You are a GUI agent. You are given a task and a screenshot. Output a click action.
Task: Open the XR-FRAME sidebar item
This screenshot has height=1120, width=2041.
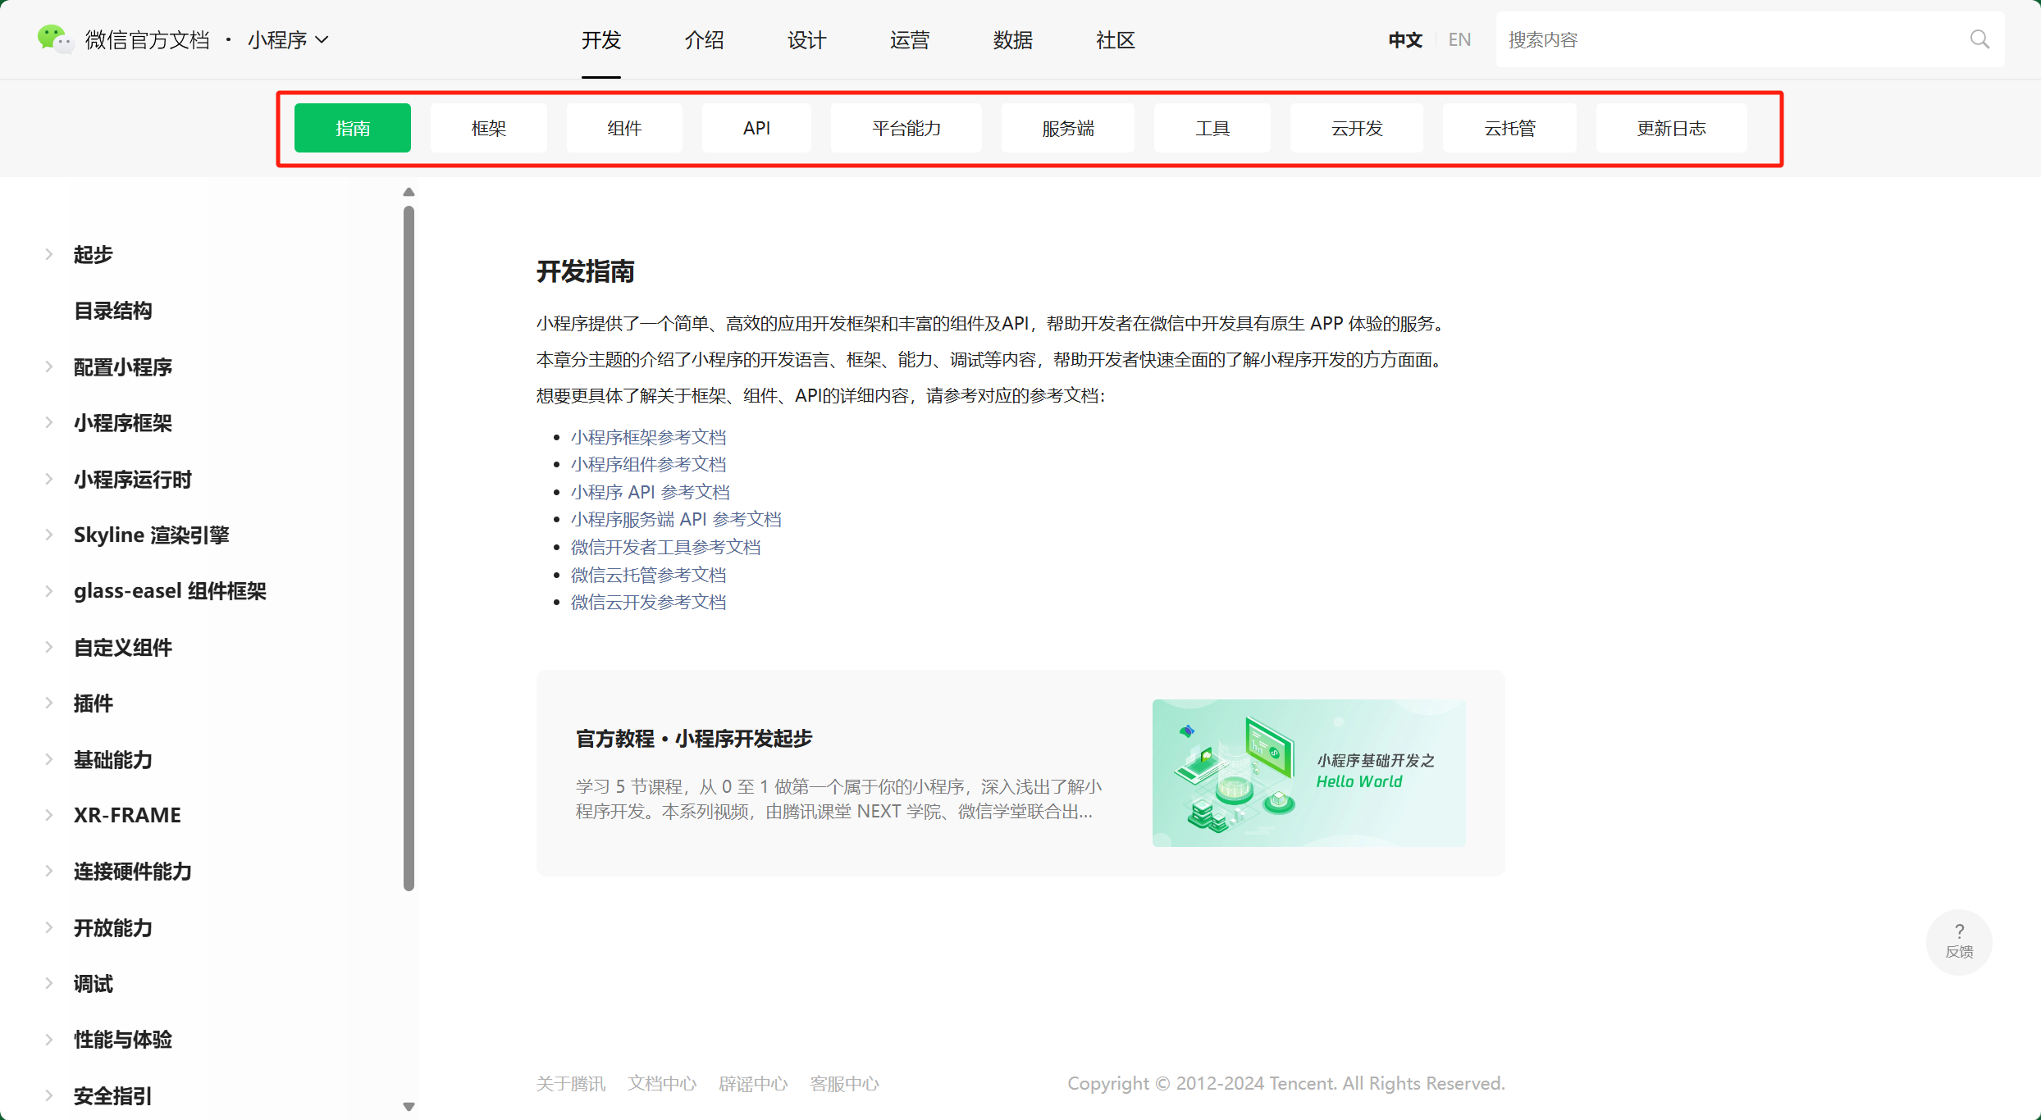pyautogui.click(x=127, y=814)
